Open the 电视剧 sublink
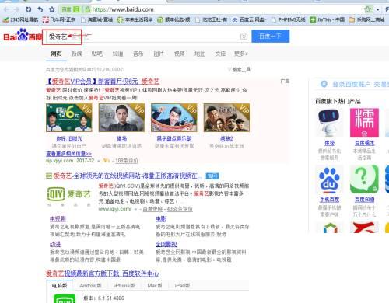The height and width of the screenshot is (303, 389). (x=58, y=219)
